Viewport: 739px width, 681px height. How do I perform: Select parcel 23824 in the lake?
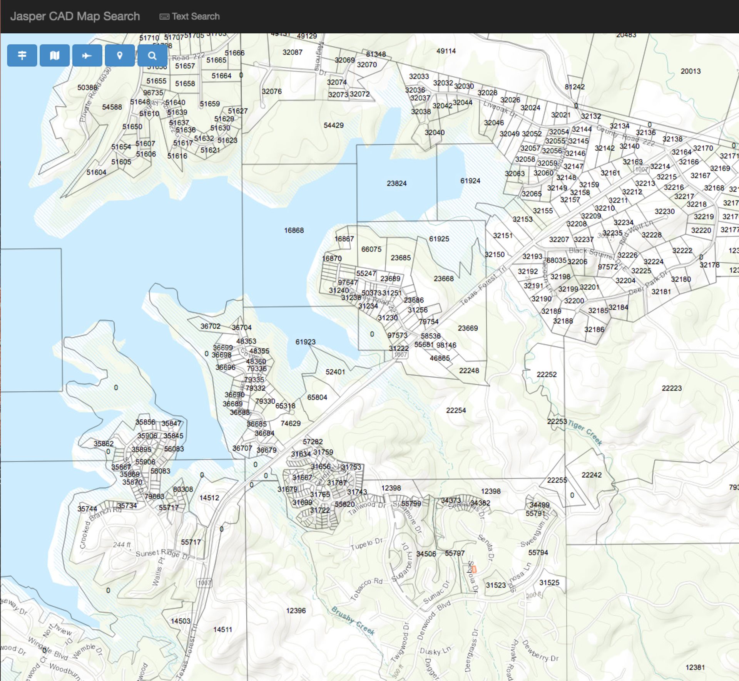click(396, 183)
